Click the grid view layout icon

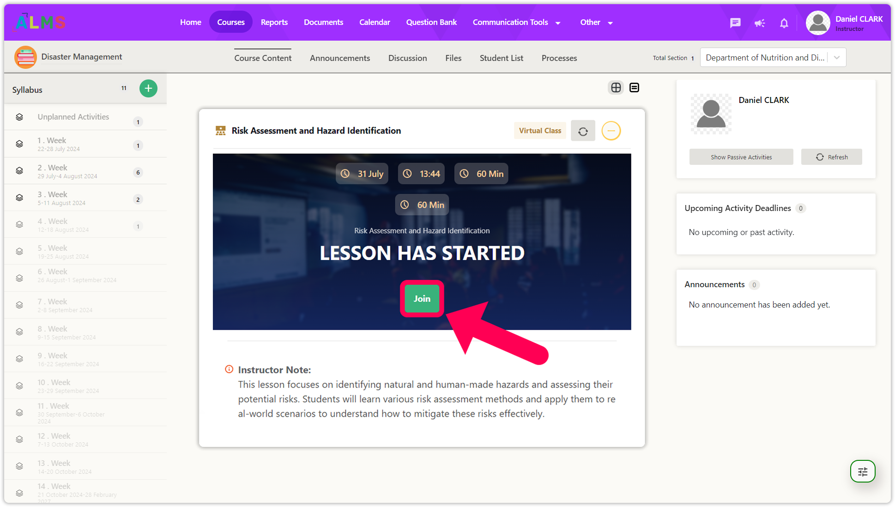pos(616,87)
